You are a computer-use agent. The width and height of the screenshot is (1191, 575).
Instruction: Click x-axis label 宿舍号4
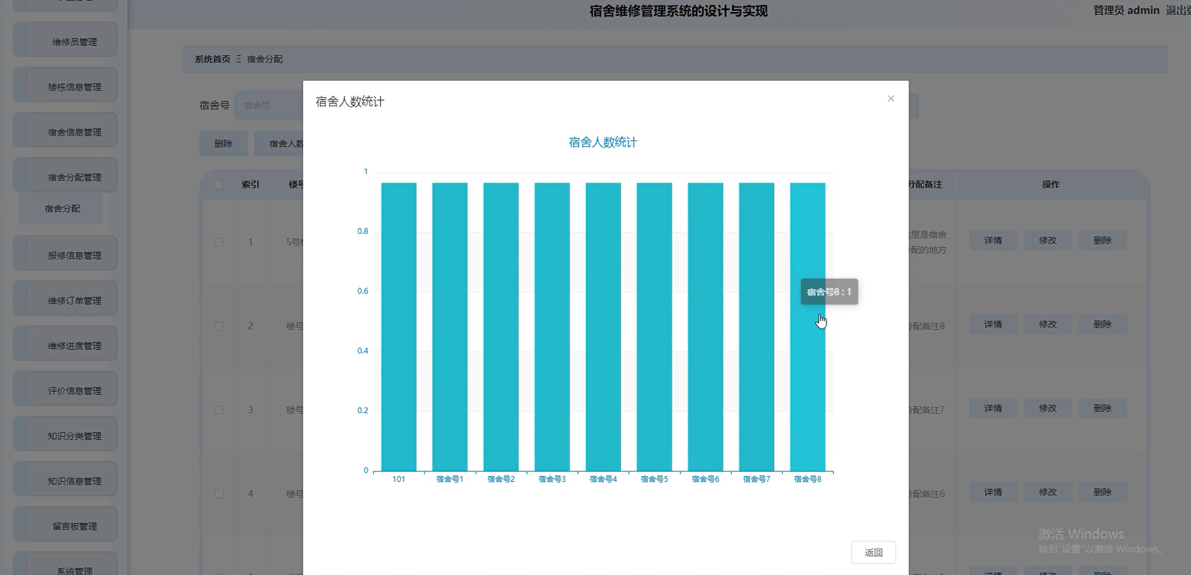click(603, 479)
